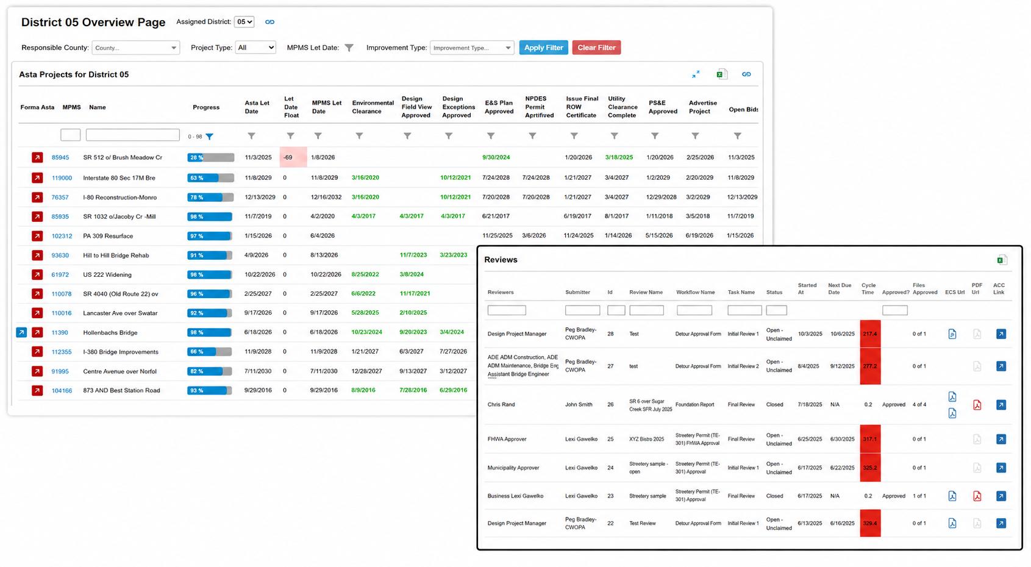Image resolution: width=1031 pixels, height=567 pixels.
Task: Click the Name filter input box
Action: point(132,135)
